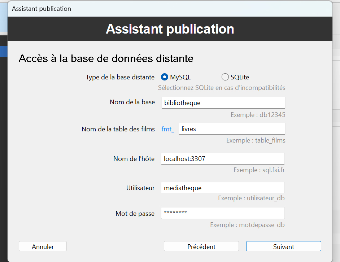340x262 pixels.
Task: Click the 'Exemple : motdepasse_db' hint text
Action: click(x=248, y=225)
